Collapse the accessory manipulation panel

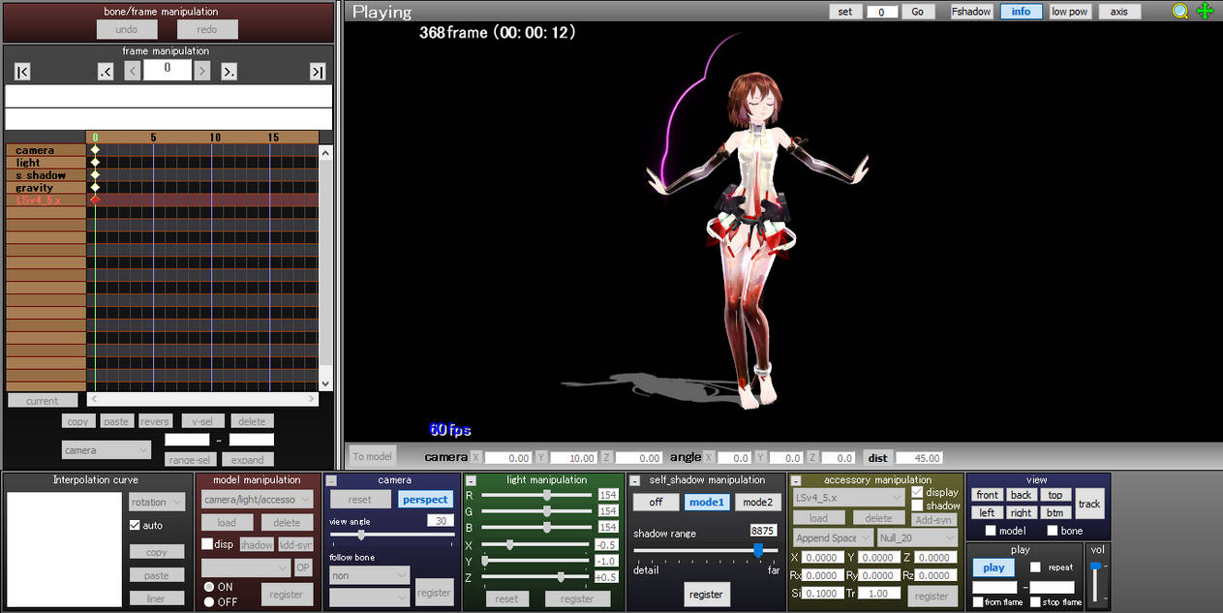(796, 480)
